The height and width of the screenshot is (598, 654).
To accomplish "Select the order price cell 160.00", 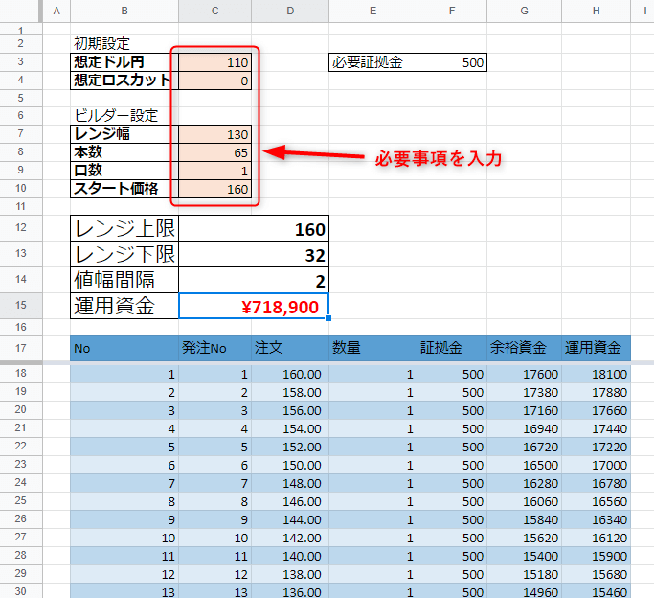I will (290, 375).
